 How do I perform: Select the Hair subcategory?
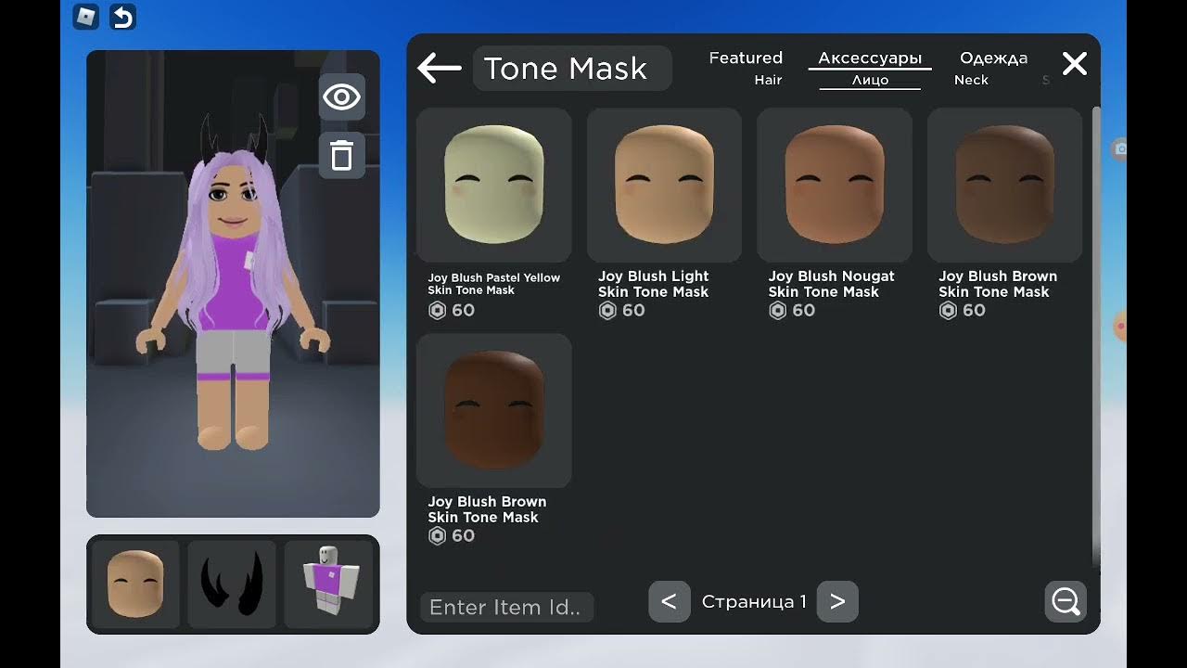click(768, 80)
